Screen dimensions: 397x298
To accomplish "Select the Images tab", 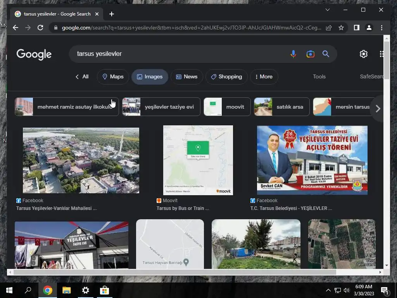I will (150, 76).
